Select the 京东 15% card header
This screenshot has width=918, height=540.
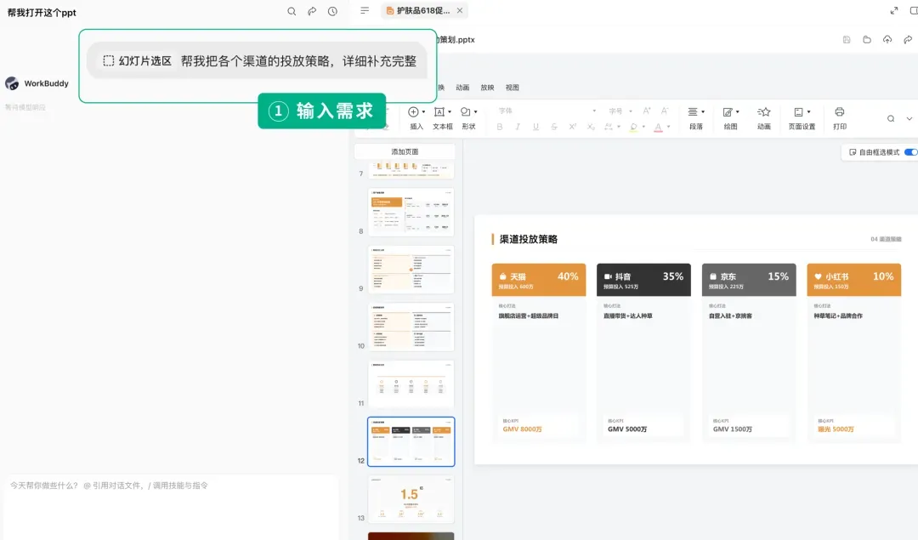pyautogui.click(x=749, y=280)
